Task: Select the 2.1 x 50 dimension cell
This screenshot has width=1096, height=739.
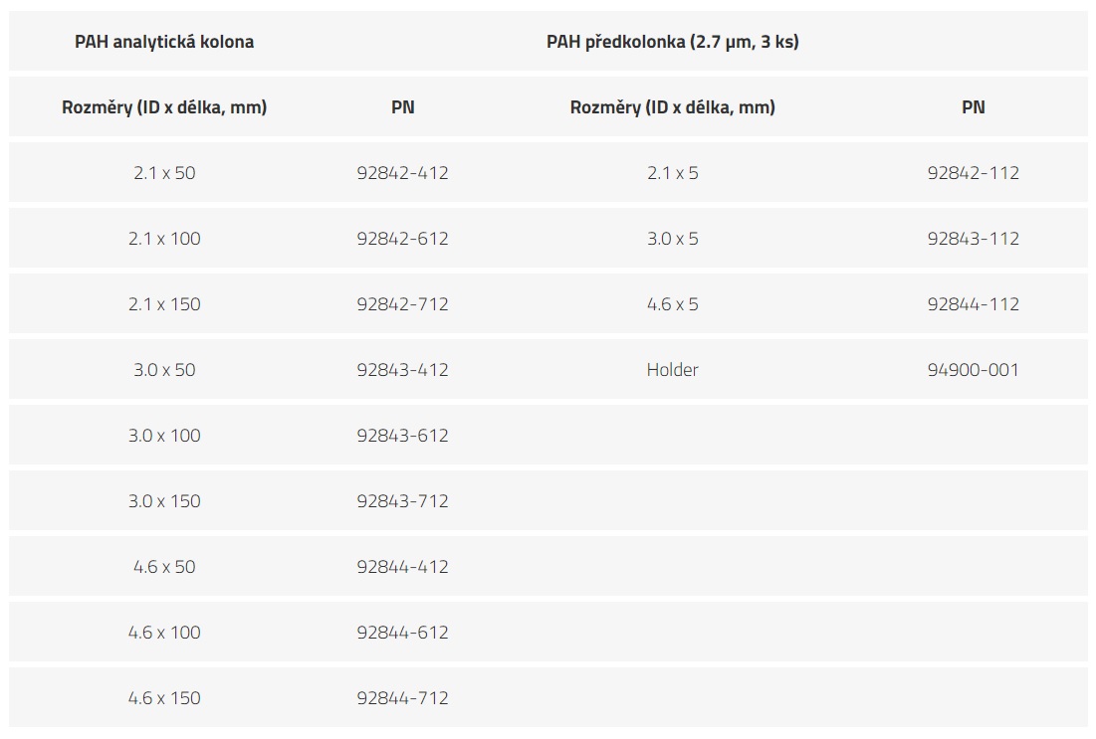Action: pos(164,173)
